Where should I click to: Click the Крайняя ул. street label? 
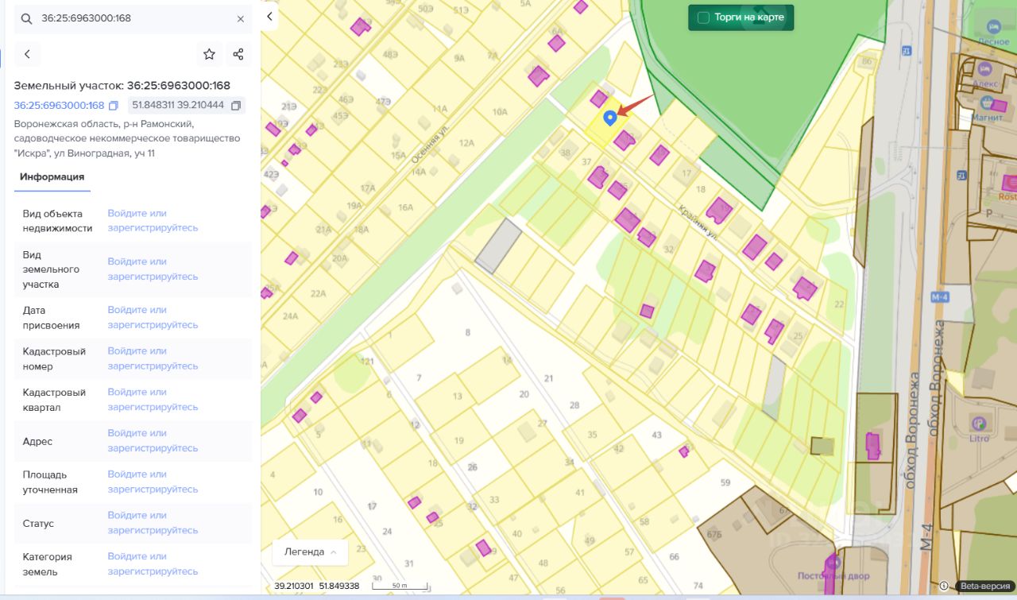pos(698,222)
